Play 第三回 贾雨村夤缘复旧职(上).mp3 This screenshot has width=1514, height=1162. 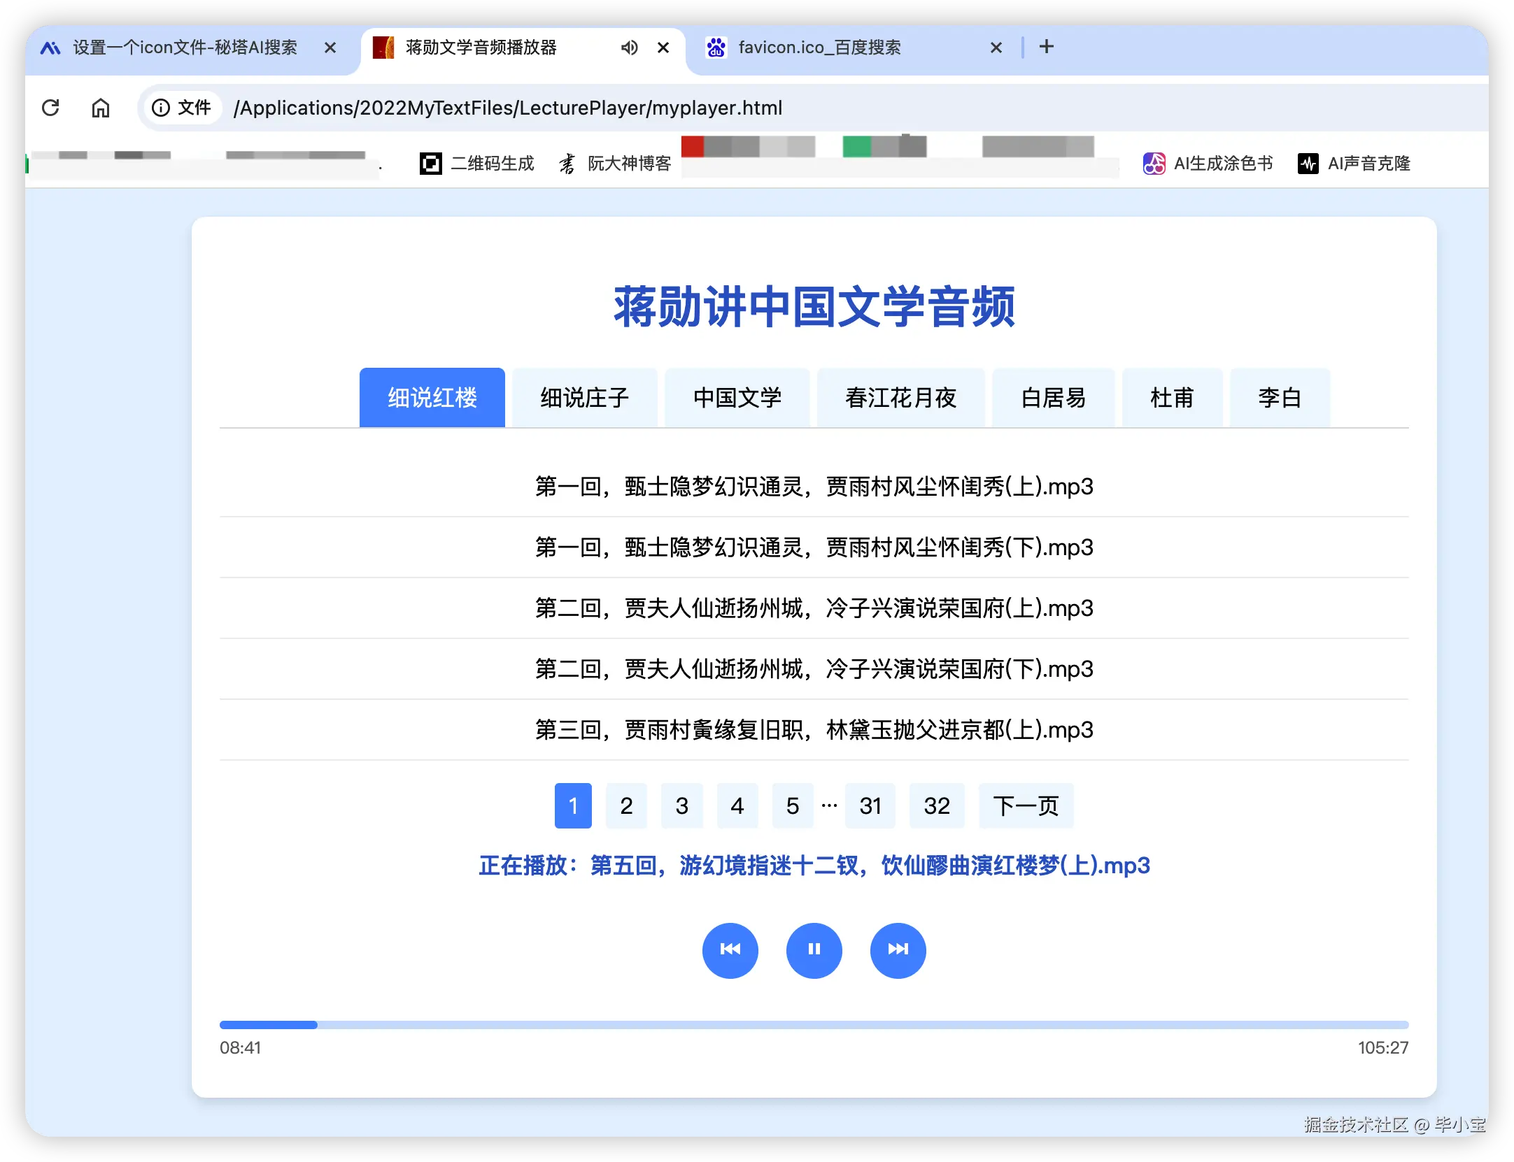814,730
